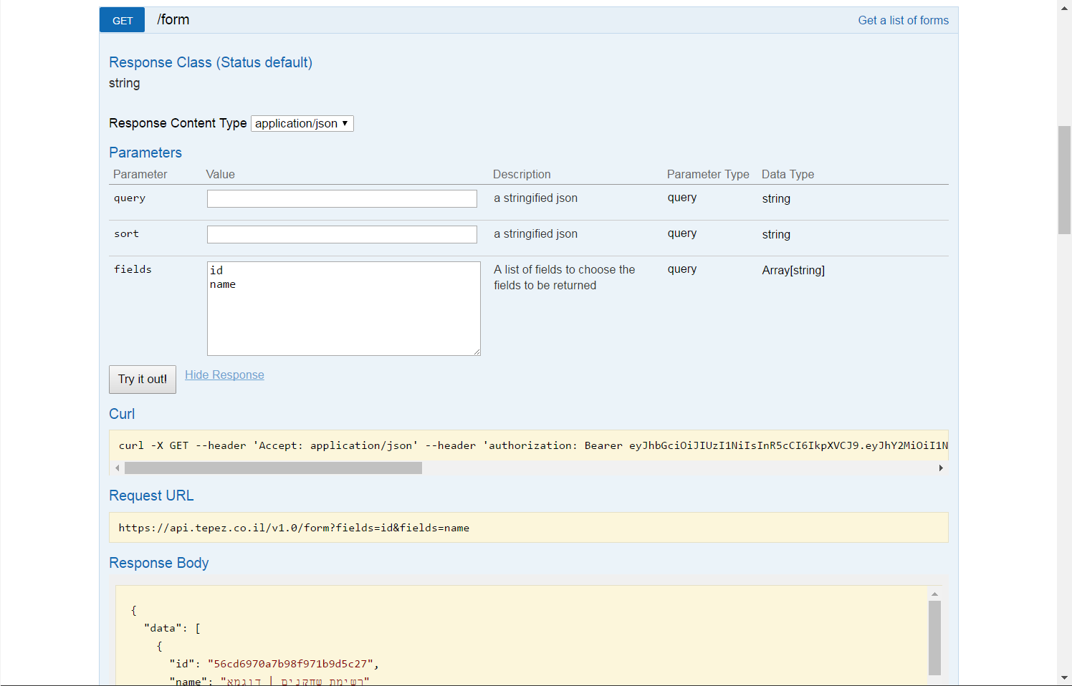Click the 'Try it out!' button
Viewport: 1072px width, 686px height.
coord(143,380)
